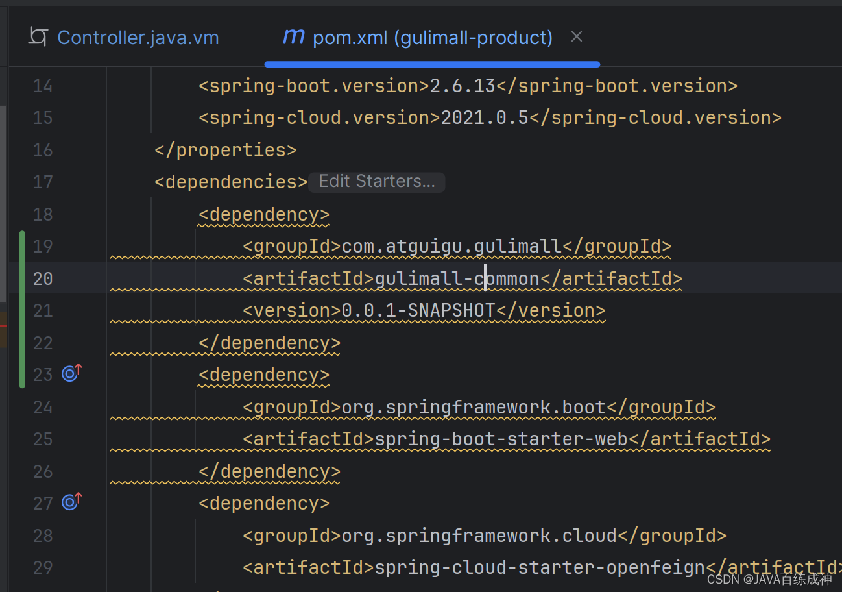The image size is (842, 592).
Task: Click the <dependency> tag on line 23
Action: point(264,375)
